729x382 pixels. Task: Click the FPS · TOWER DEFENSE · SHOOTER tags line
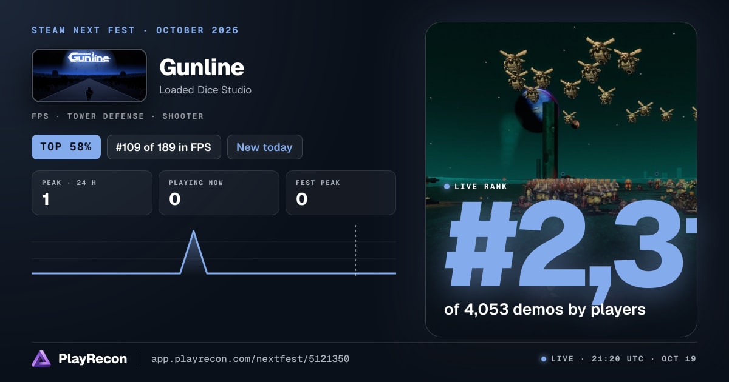pos(118,116)
